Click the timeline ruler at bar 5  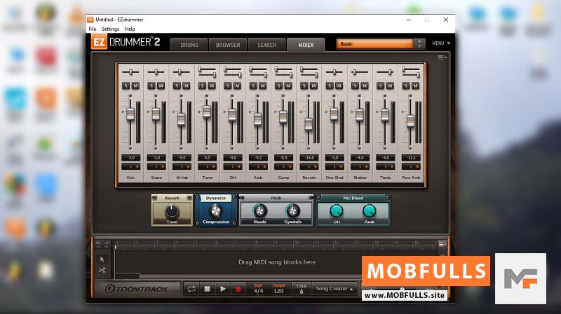(196, 244)
